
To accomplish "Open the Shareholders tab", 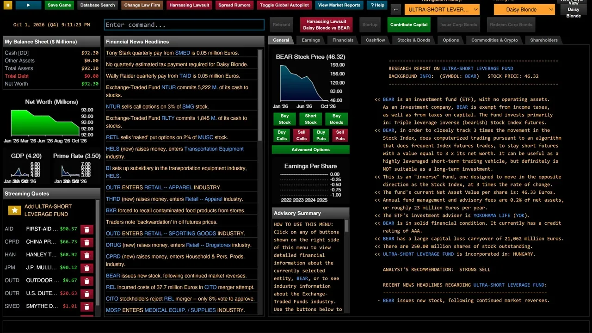I will click(544, 40).
